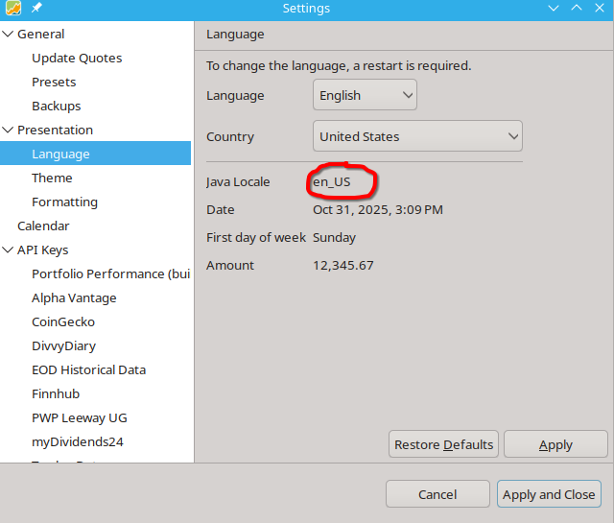This screenshot has width=614, height=523.
Task: Select Alpha Vantage under API Keys
Action: 74,298
